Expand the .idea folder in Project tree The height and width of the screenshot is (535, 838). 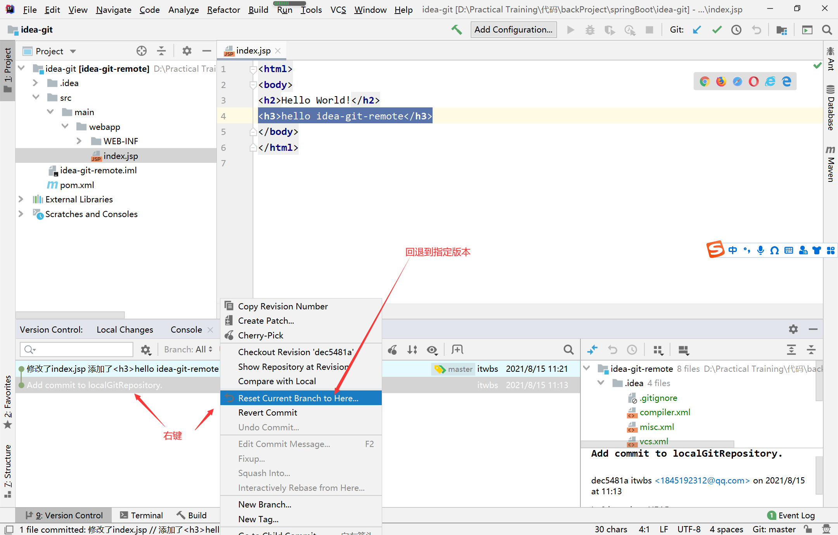point(35,83)
